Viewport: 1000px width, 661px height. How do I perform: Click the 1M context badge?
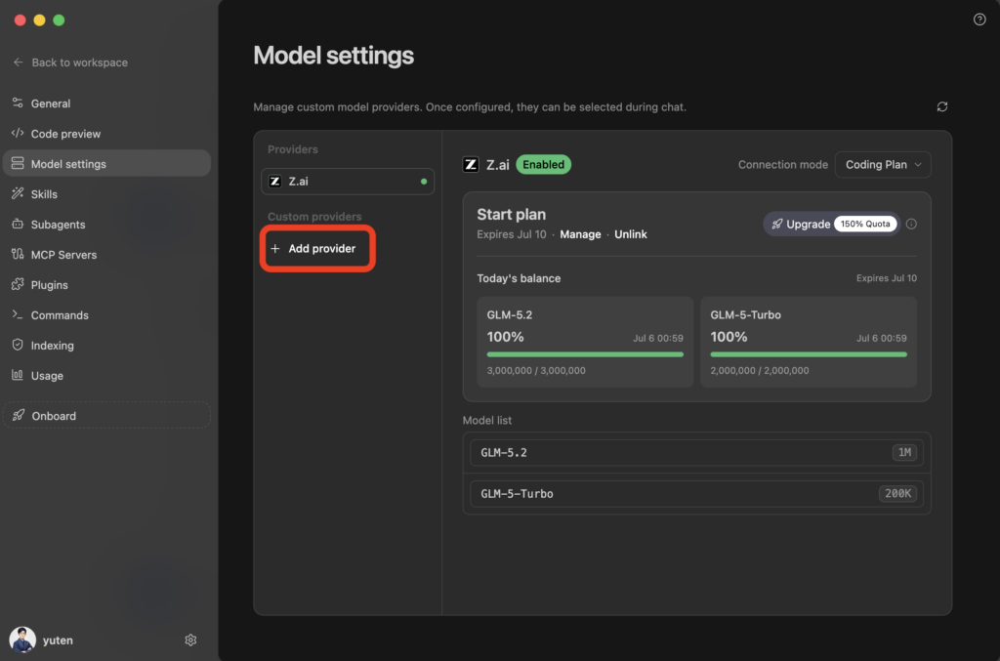pyautogui.click(x=904, y=453)
